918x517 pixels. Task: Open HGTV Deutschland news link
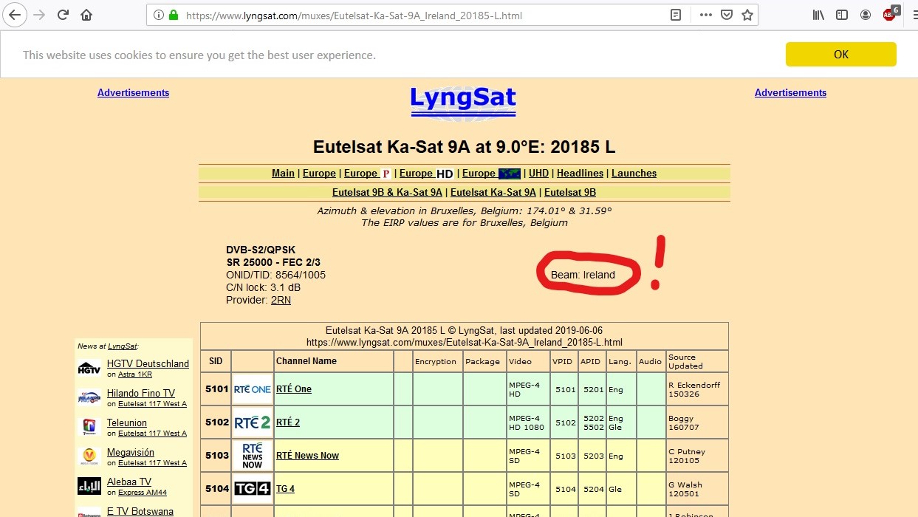148,363
